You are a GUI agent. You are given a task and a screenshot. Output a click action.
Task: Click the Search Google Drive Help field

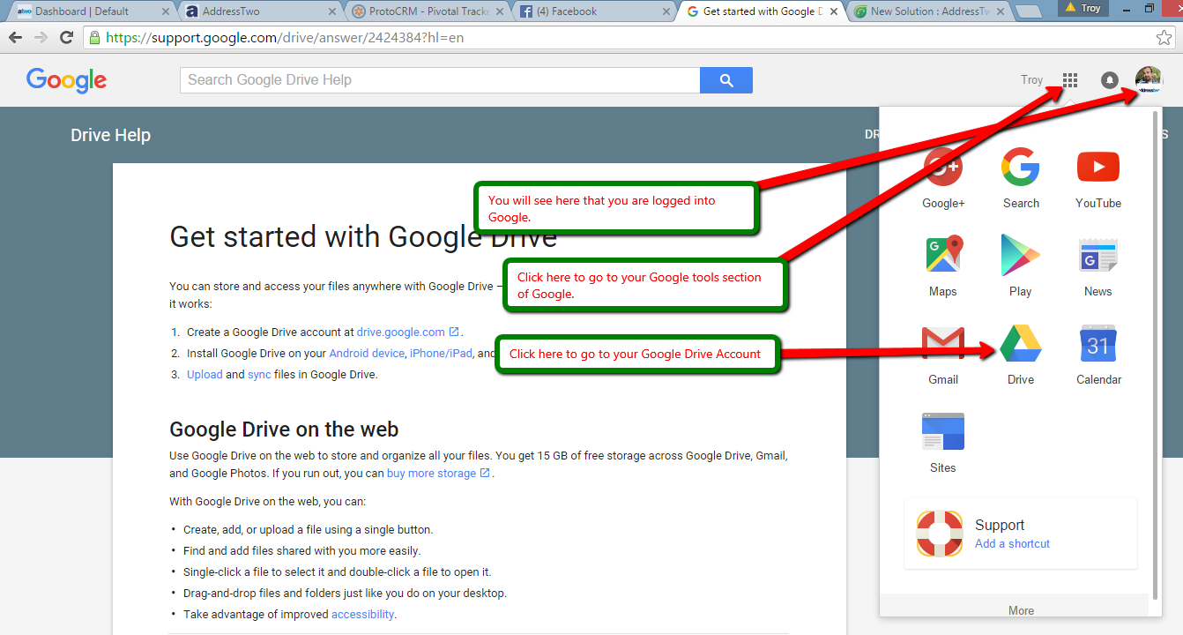click(440, 80)
